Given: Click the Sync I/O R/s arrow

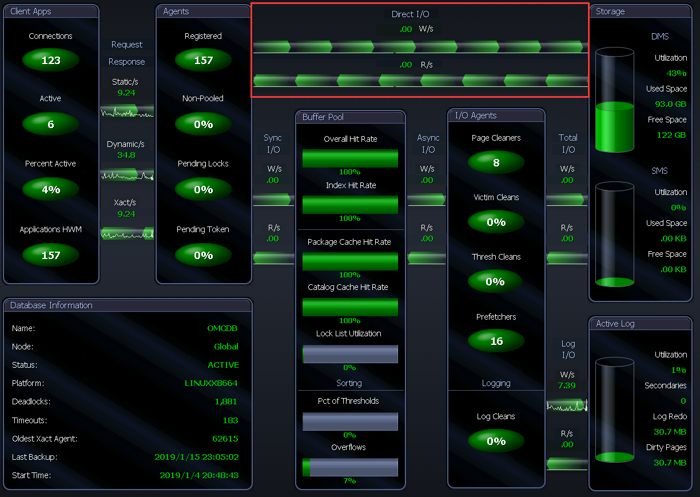Looking at the screenshot, I should (273, 258).
